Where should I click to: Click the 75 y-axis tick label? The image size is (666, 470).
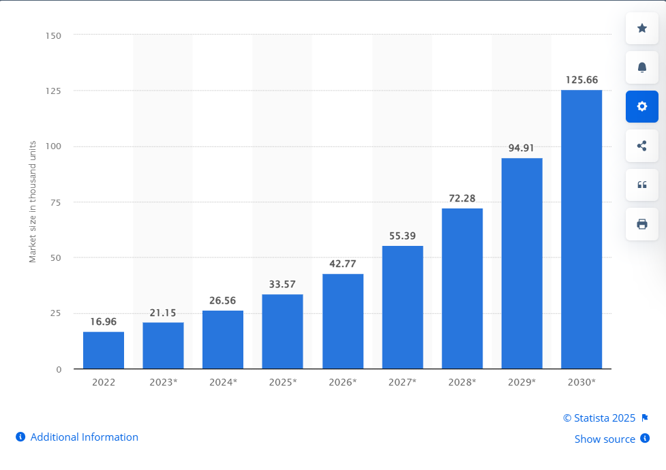56,202
